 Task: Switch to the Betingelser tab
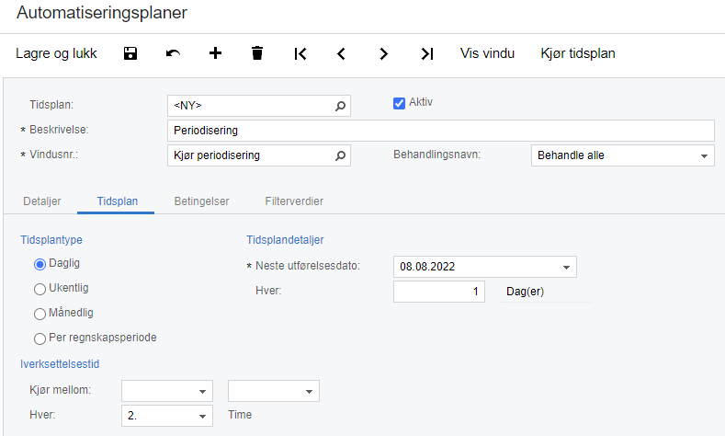coord(201,201)
